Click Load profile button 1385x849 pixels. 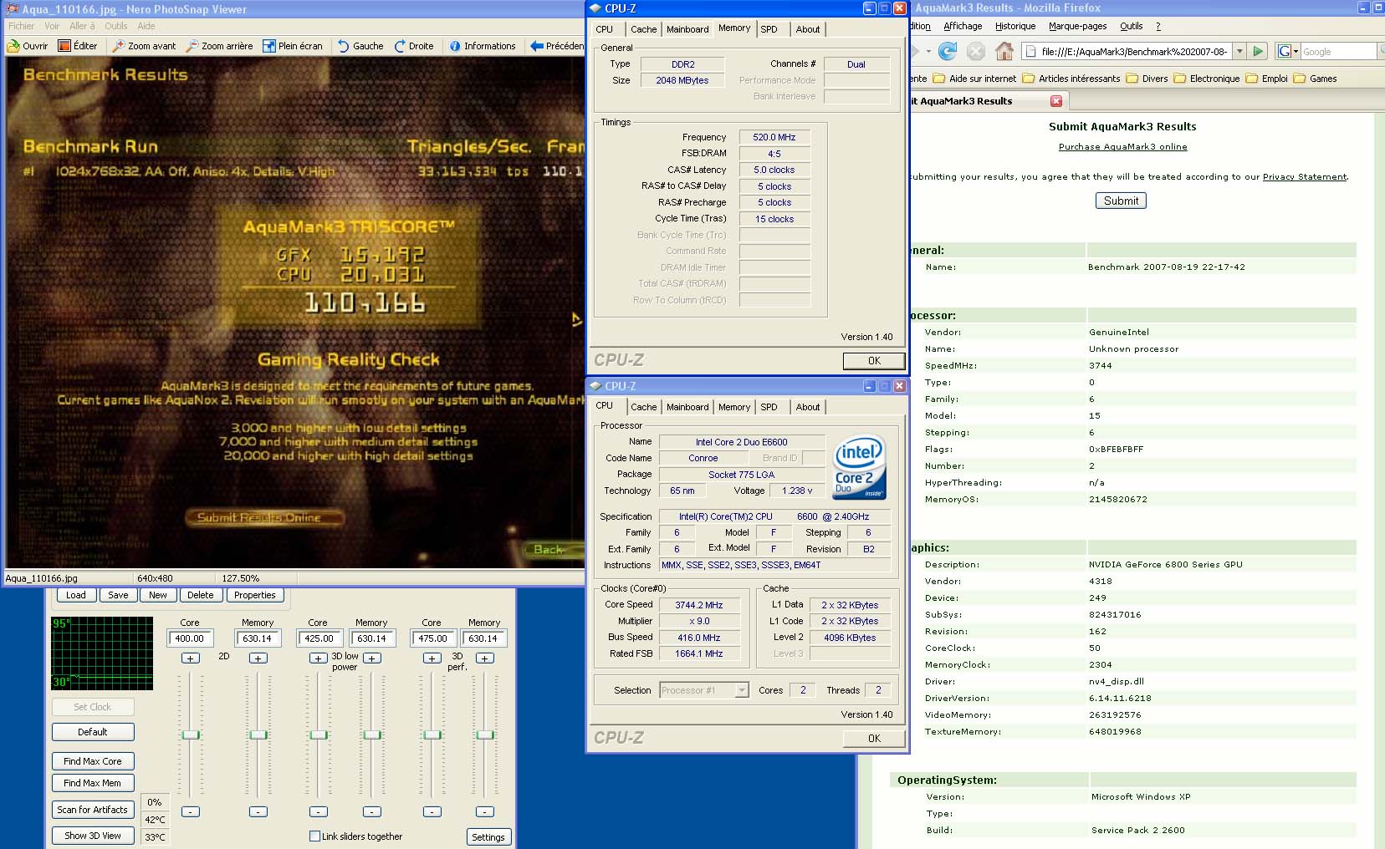76,595
